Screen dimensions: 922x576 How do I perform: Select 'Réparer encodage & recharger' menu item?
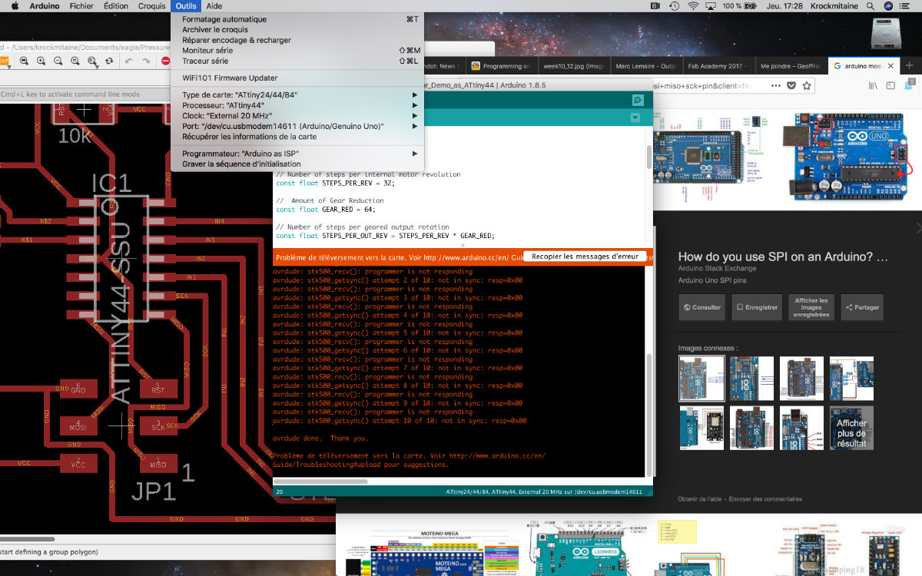[297, 40]
